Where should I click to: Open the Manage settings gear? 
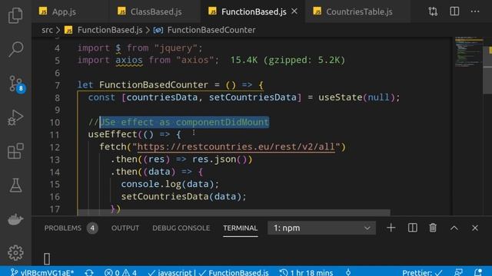pos(15,252)
